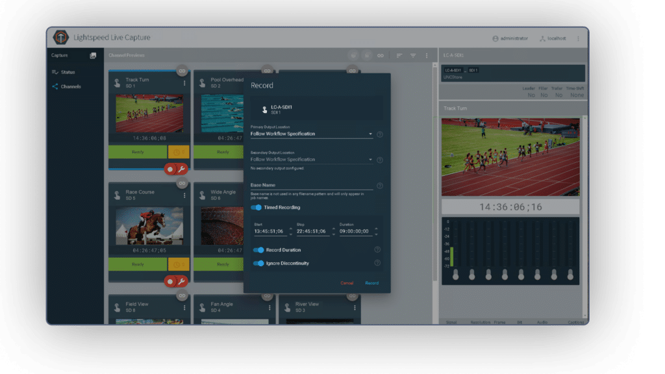Disable the Ignore Discontinuity toggle
This screenshot has height=374, width=665.
(258, 263)
